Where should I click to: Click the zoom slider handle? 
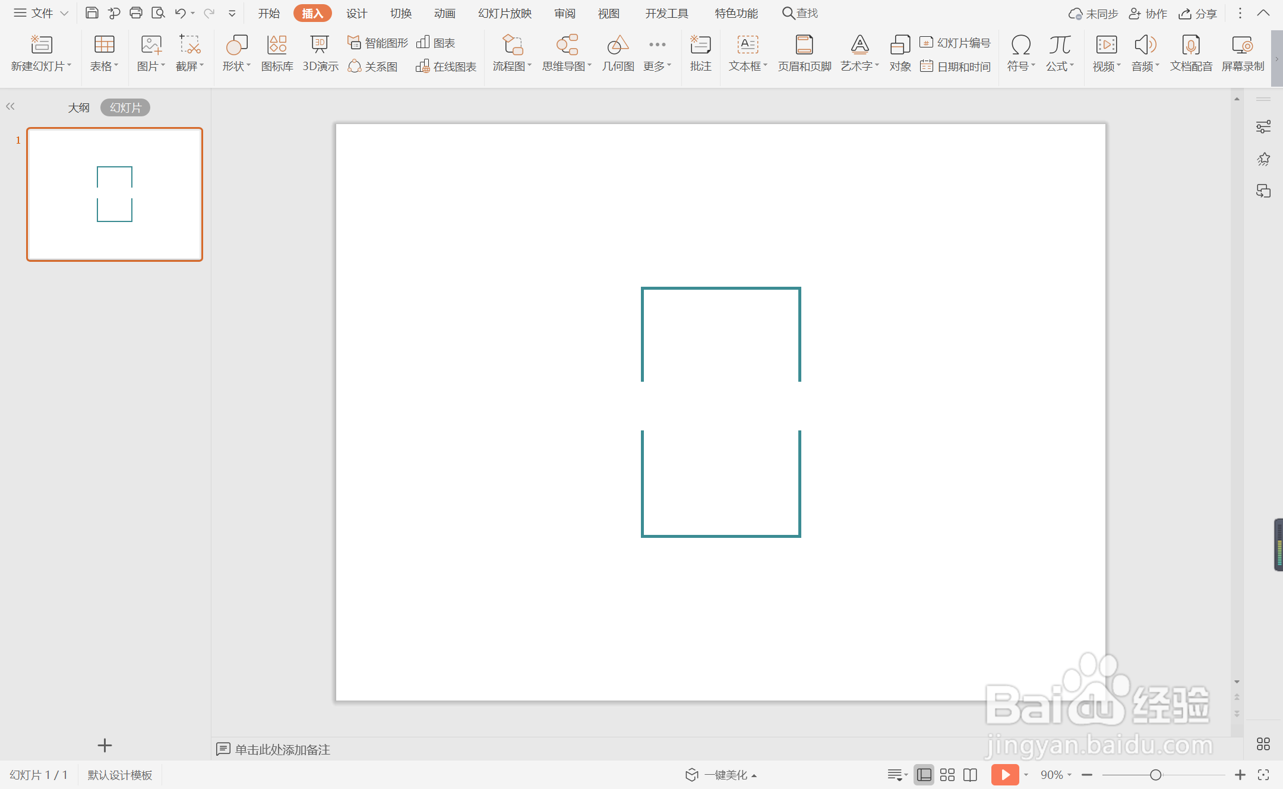[1155, 775]
